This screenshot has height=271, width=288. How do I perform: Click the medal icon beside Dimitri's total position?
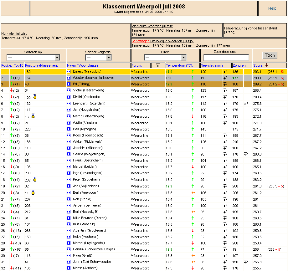pos(35,97)
